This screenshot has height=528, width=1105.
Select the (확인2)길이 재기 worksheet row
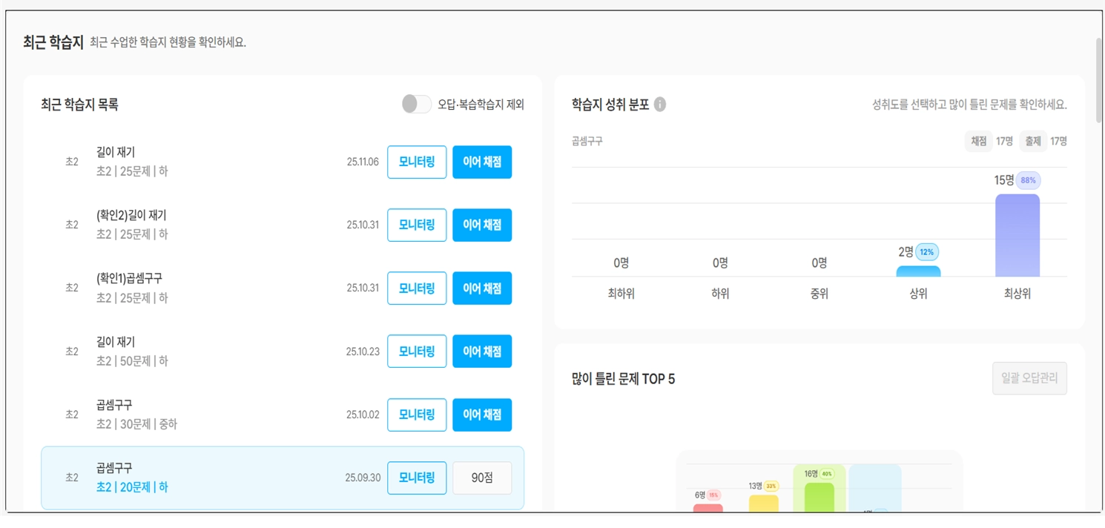tap(283, 225)
